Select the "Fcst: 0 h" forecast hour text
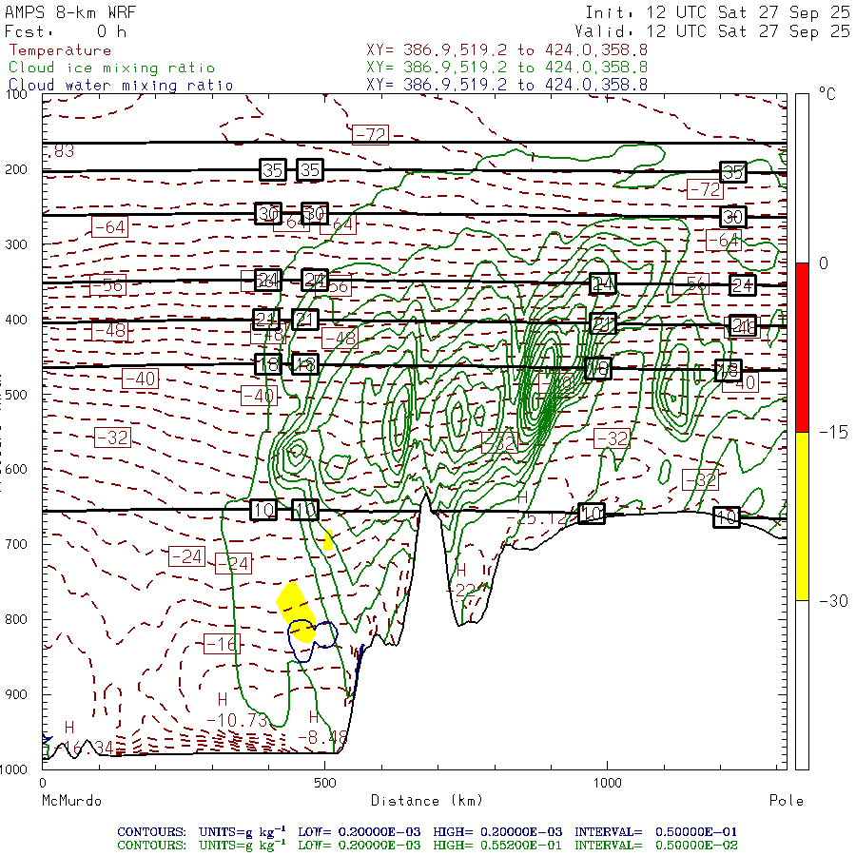The image size is (856, 856). click(66, 31)
